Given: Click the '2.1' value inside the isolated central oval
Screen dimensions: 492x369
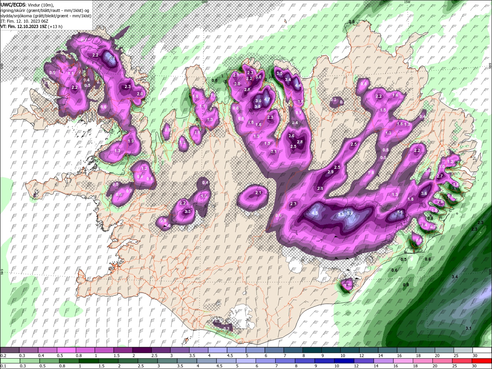Looking at the screenshot, I should [x=258, y=193].
